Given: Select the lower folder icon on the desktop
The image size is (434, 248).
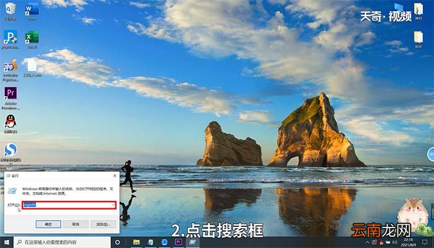Looking at the screenshot, I should coord(418,40).
